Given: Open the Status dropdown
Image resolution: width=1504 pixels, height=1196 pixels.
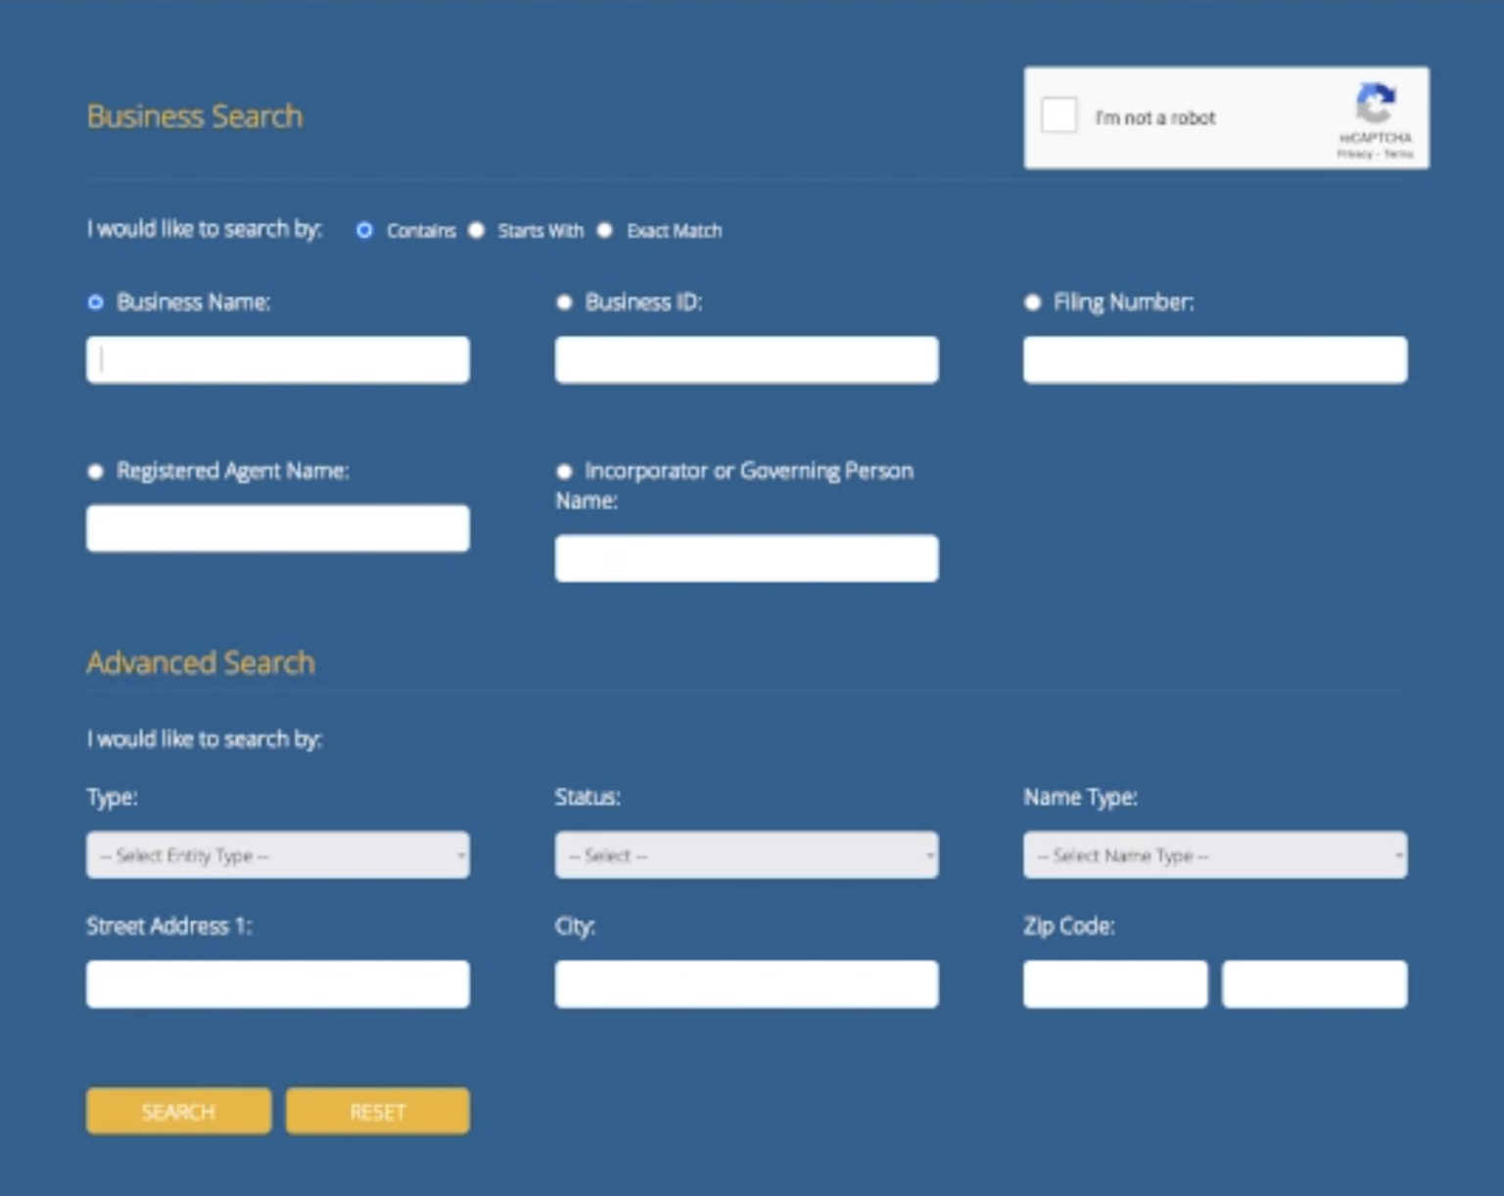Looking at the screenshot, I should 746,854.
